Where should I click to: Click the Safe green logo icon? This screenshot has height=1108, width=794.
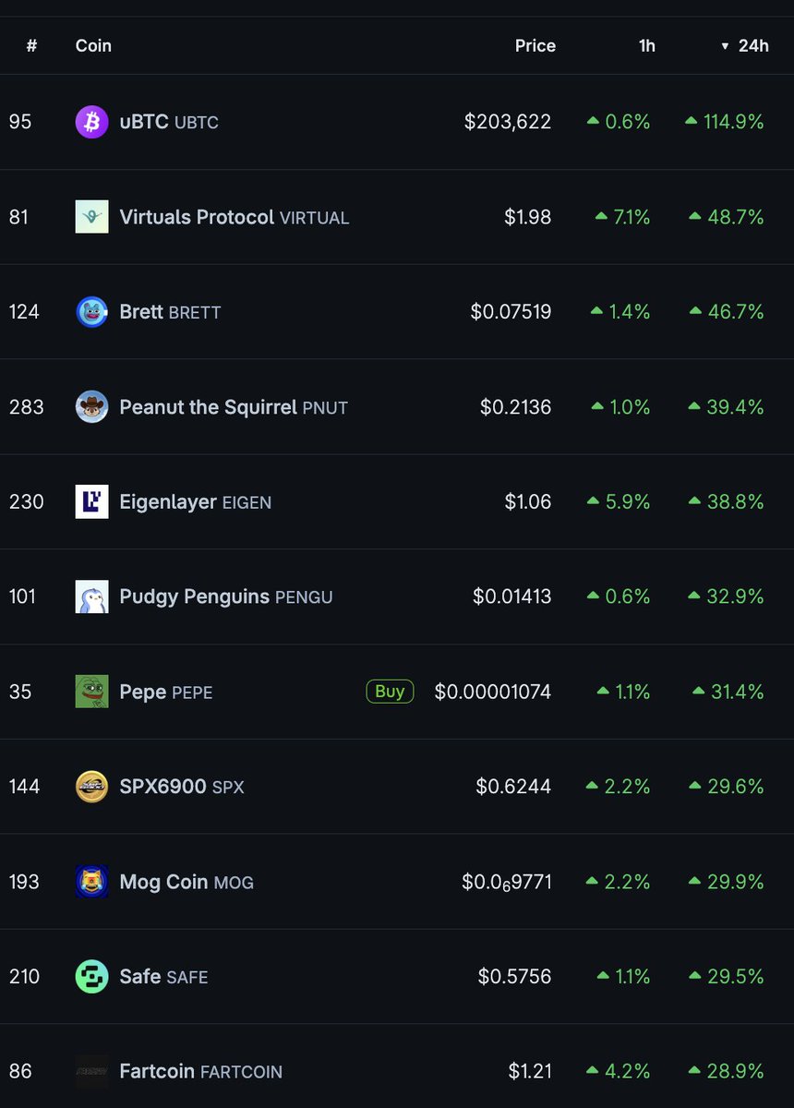click(91, 976)
